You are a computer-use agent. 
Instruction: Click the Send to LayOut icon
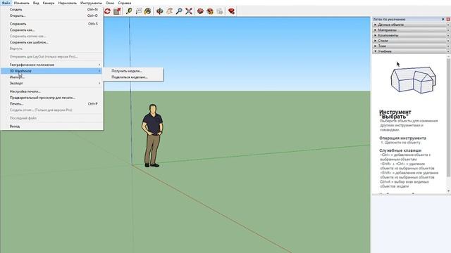[220, 11]
